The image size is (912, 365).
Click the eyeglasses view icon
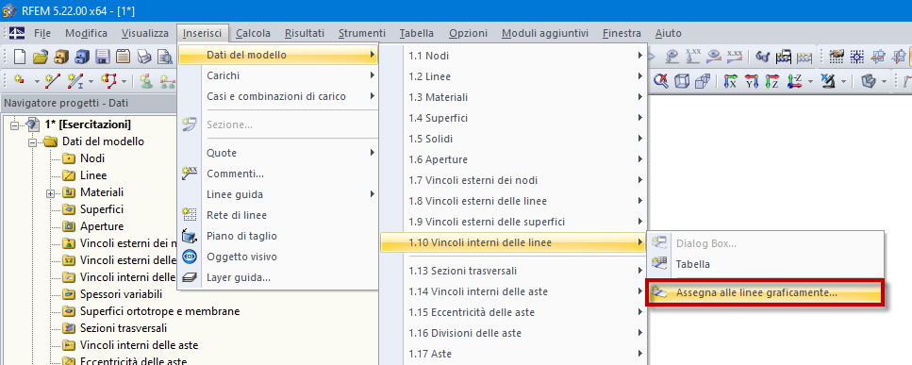click(x=763, y=57)
